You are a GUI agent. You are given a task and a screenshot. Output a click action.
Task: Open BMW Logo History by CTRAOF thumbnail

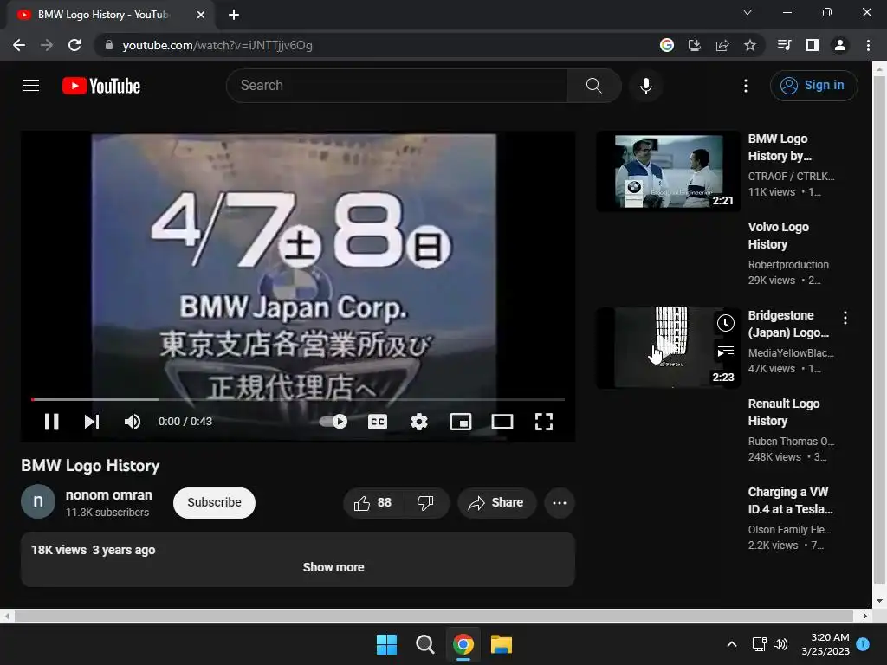(x=669, y=171)
